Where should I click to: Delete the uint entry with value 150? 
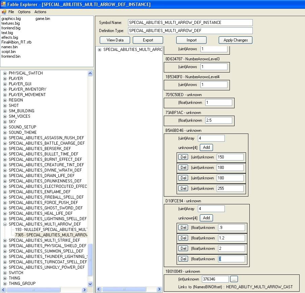[183, 157]
